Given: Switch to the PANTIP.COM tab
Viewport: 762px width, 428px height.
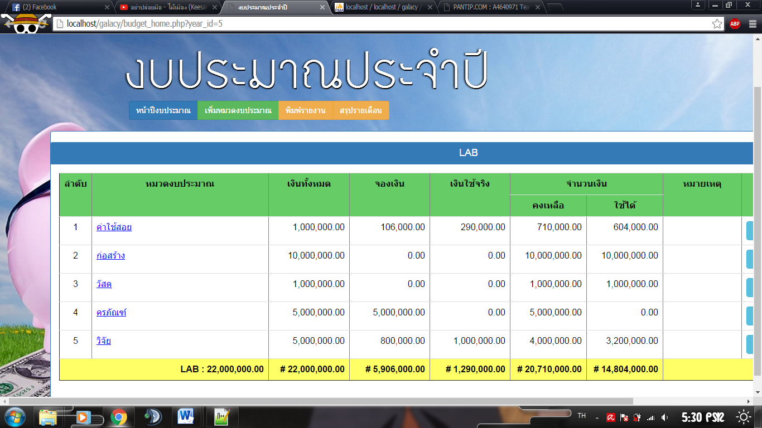Looking at the screenshot, I should pyautogui.click(x=491, y=7).
